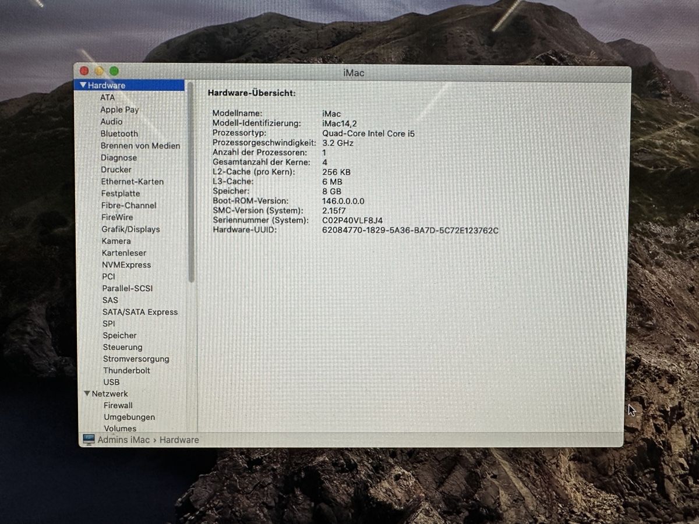The height and width of the screenshot is (524, 699).
Task: Select the Festplatte entry
Action: (x=121, y=193)
